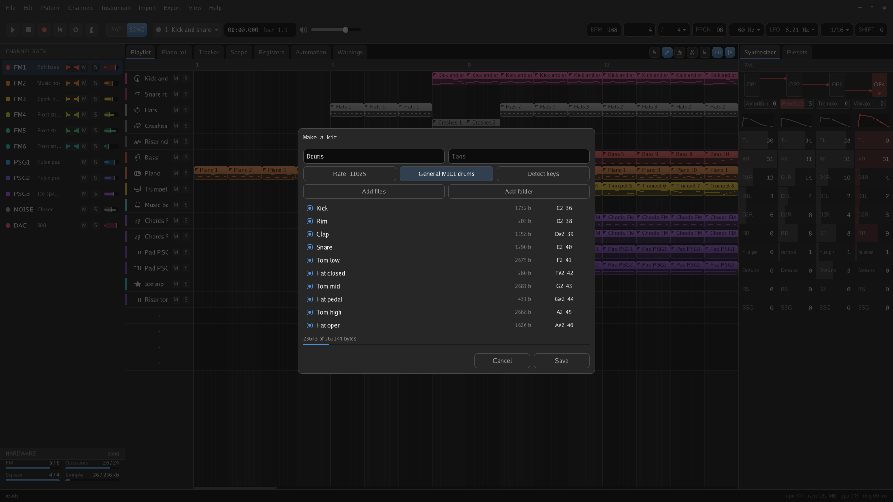The image size is (893, 502).
Task: Toggle the Kick sample radio button
Action: [x=310, y=208]
